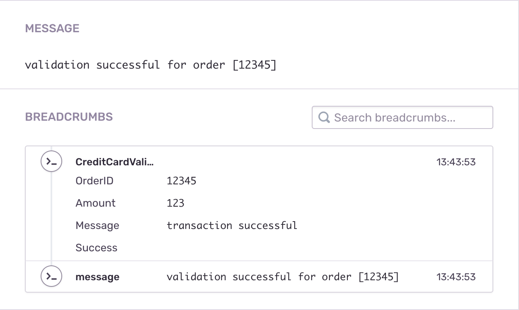The image size is (519, 310).
Task: Click the CreditCardVali… breadcrumb terminal icon
Action: 51,162
